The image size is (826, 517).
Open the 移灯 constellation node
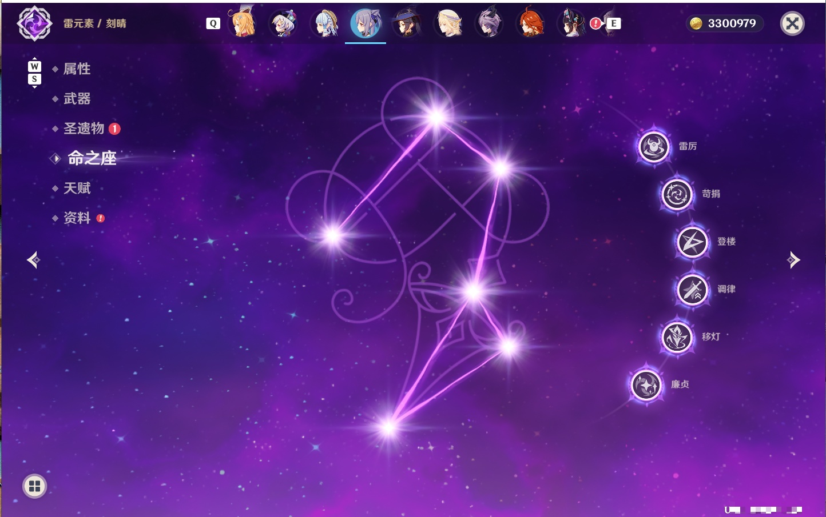click(677, 337)
